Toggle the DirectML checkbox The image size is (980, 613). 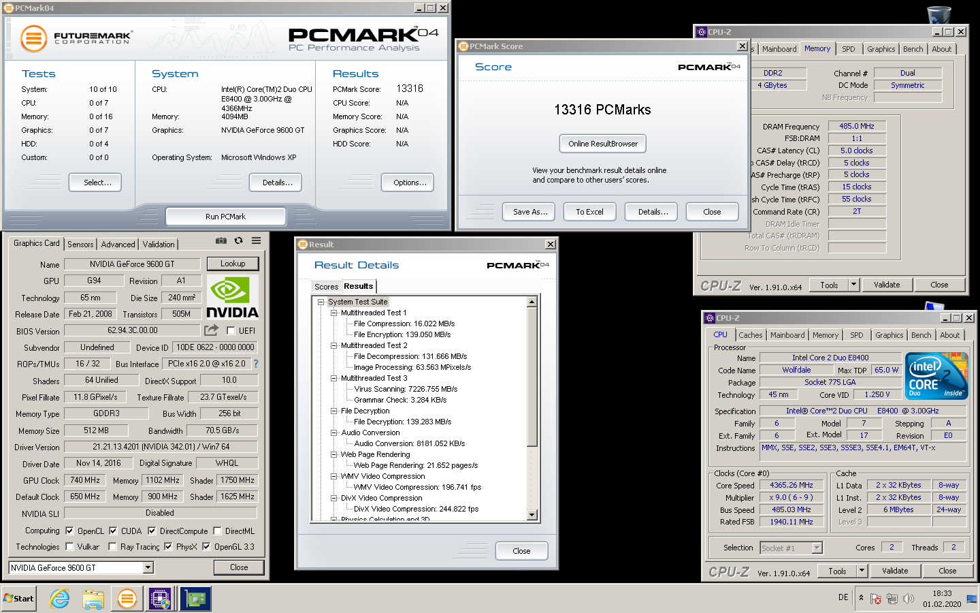coord(217,531)
